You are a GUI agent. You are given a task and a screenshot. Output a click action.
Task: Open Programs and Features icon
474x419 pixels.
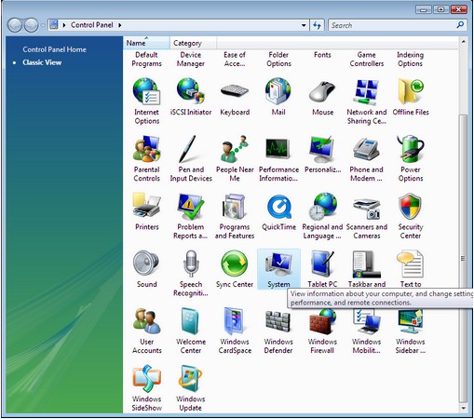235,207
